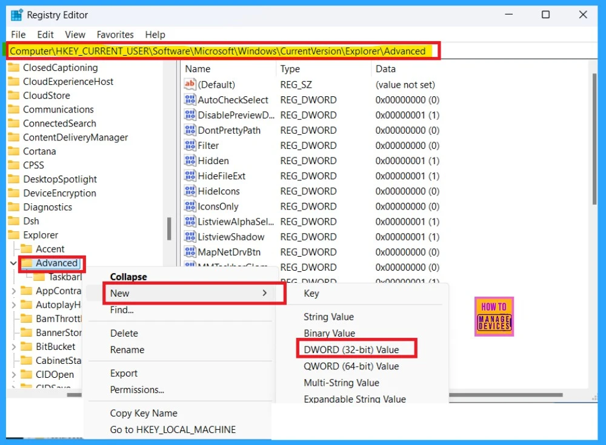
Task: Click the ContentDeliveryManager folder icon
Action: 13,137
